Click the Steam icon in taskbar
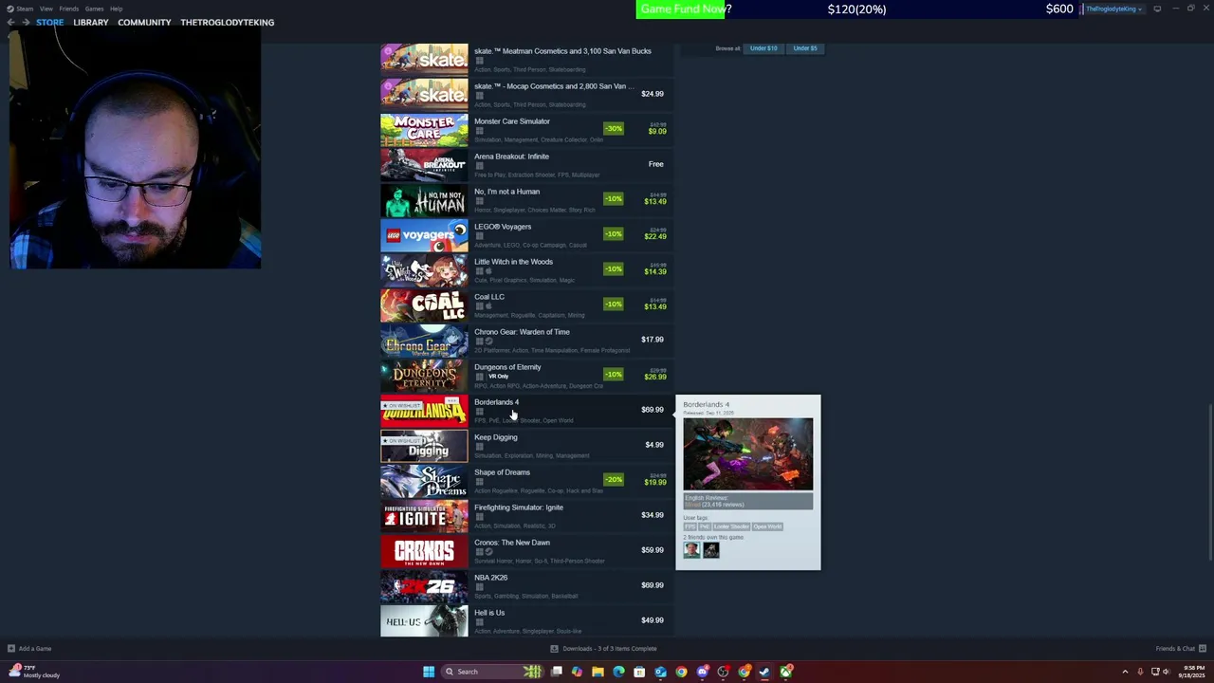The image size is (1214, 683). click(763, 672)
